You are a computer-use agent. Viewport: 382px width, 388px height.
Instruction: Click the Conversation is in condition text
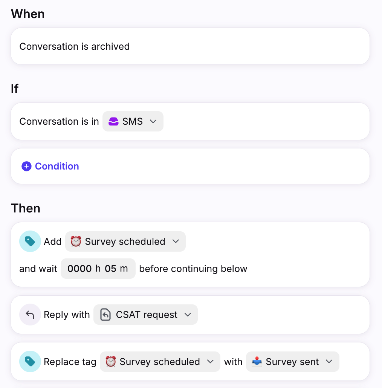[59, 121]
